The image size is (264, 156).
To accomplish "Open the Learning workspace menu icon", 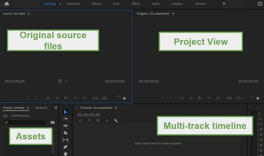I will click(x=60, y=4).
